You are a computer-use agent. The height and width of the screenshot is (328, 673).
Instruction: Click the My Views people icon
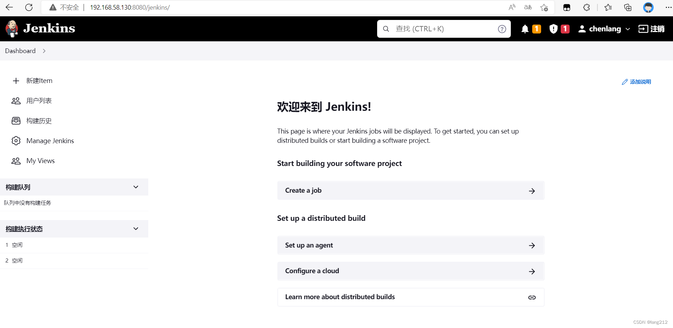pyautogui.click(x=16, y=161)
